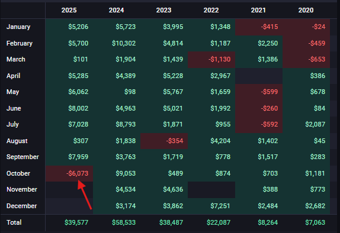Select the 2023 column header
340x233 pixels.
[x=163, y=10]
